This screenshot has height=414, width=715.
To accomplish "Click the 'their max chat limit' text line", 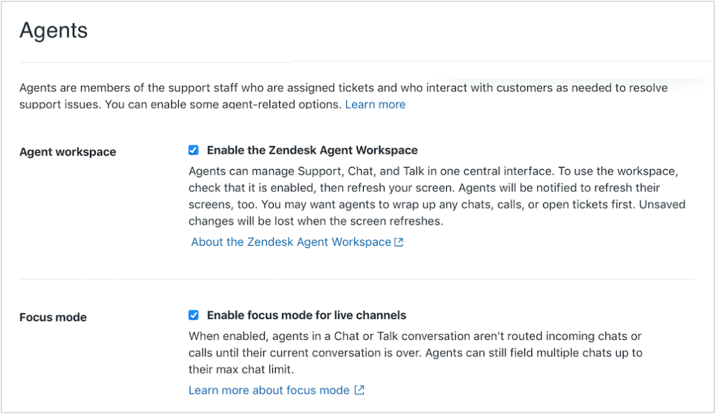I will 241,369.
